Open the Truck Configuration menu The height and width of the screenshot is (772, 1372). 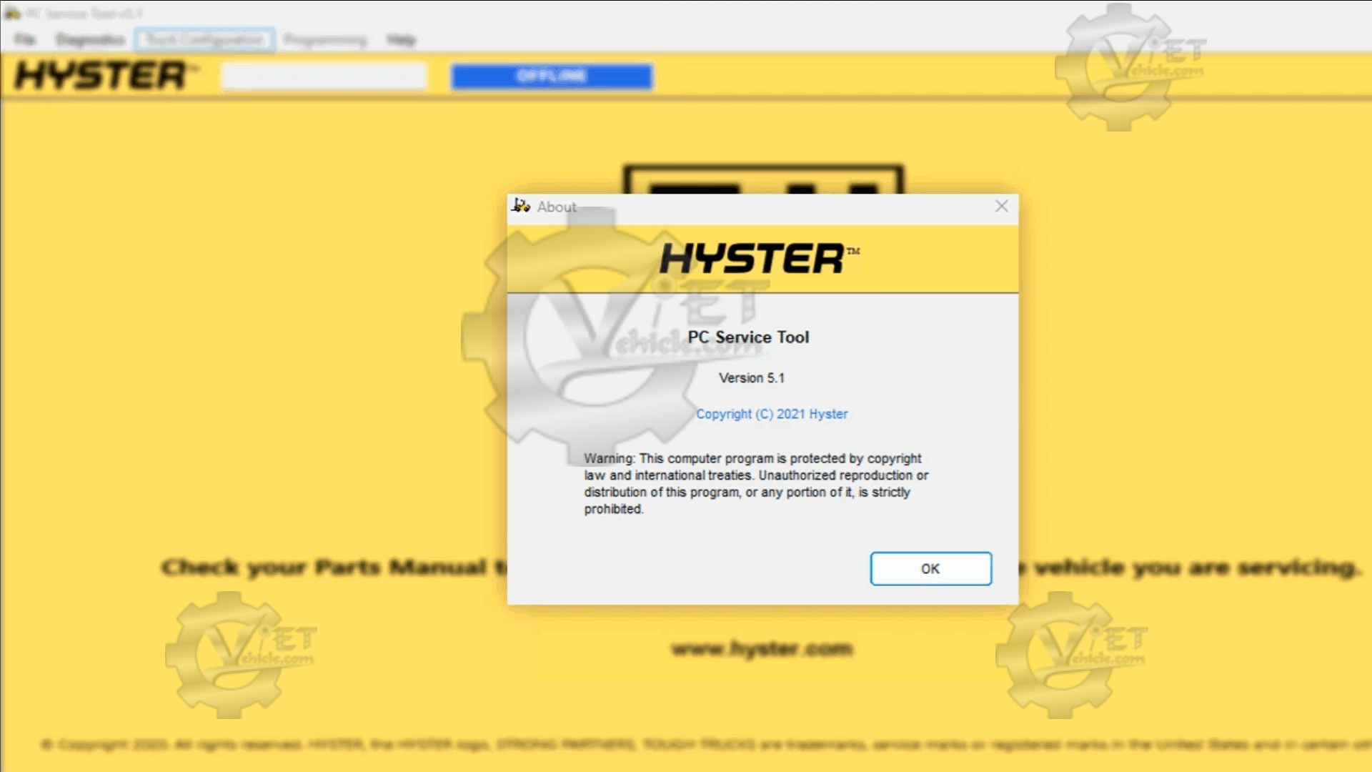pos(204,39)
